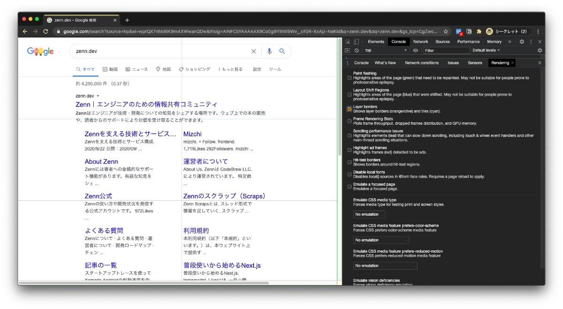Image resolution: width=563 pixels, height=309 pixels.
Task: Open prefers-reduced-motion emulation dropdown
Action: coord(385,266)
